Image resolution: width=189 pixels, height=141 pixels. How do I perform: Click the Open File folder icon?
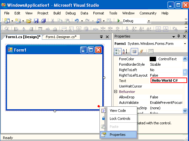pos(29,21)
